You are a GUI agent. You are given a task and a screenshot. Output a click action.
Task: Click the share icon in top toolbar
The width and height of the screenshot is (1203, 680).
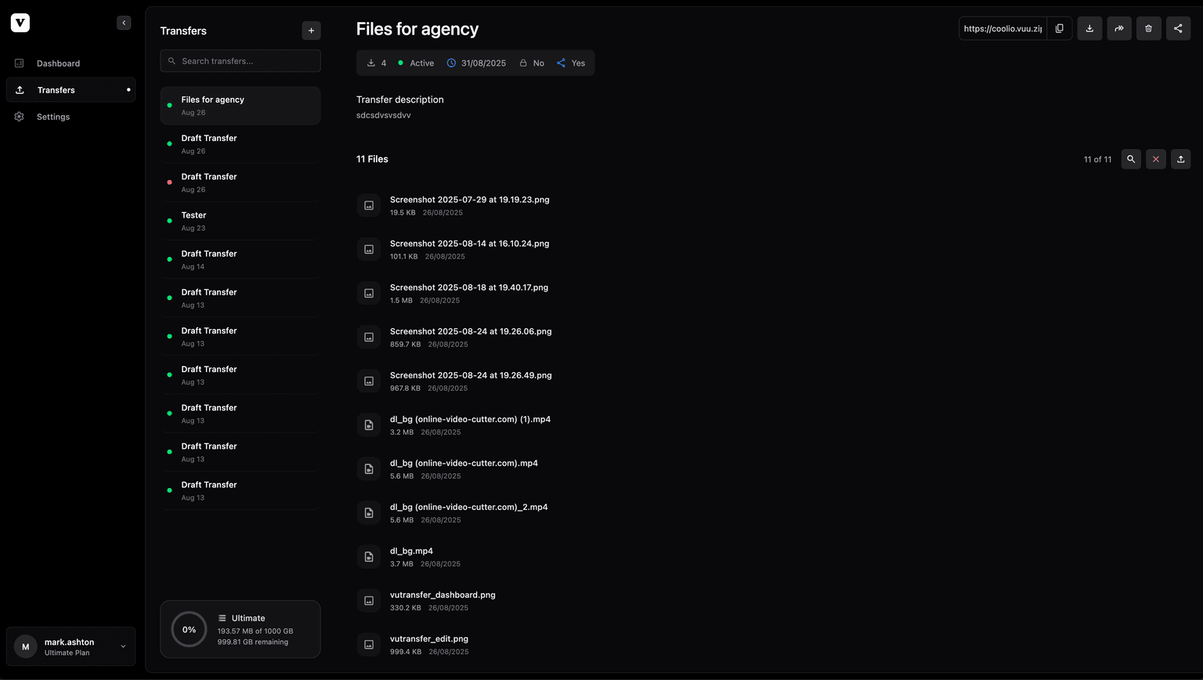[1178, 29]
